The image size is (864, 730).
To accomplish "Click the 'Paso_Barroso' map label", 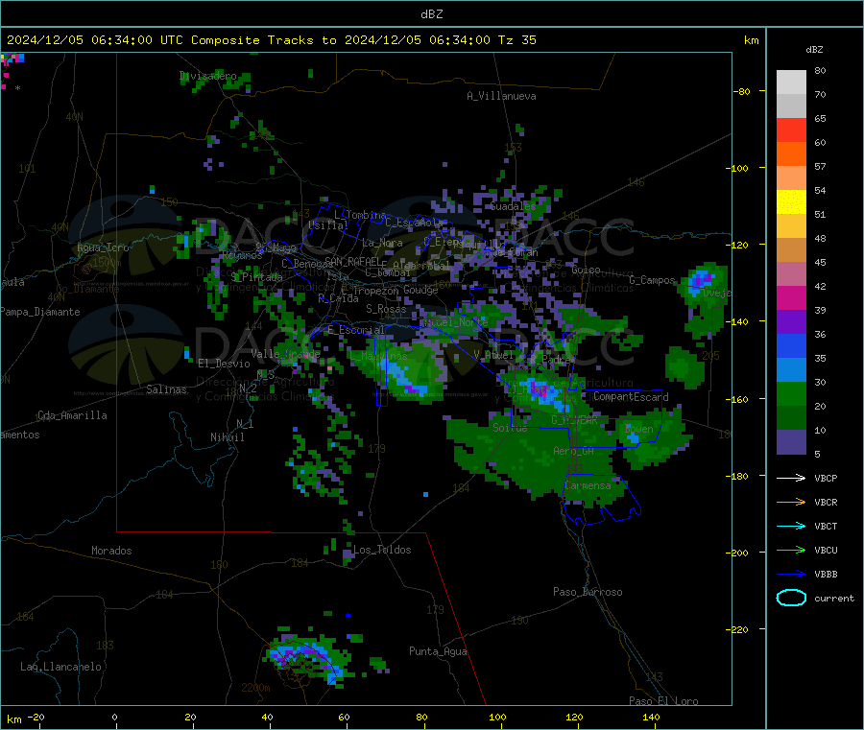I will (x=588, y=593).
